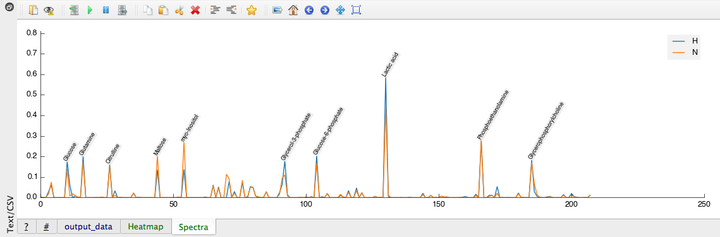
Task: Click the home reset view icon
Action: point(293,10)
